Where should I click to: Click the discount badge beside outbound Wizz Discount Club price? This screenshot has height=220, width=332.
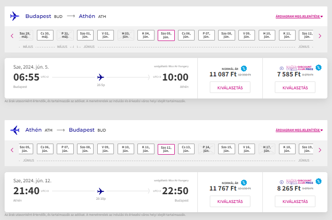click(319, 68)
